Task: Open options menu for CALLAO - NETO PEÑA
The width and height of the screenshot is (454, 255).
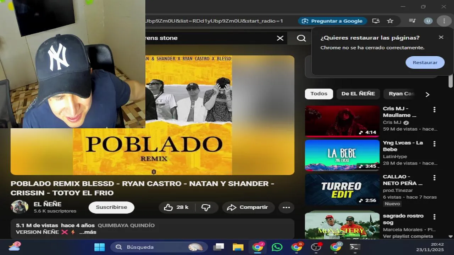Action: point(434,178)
